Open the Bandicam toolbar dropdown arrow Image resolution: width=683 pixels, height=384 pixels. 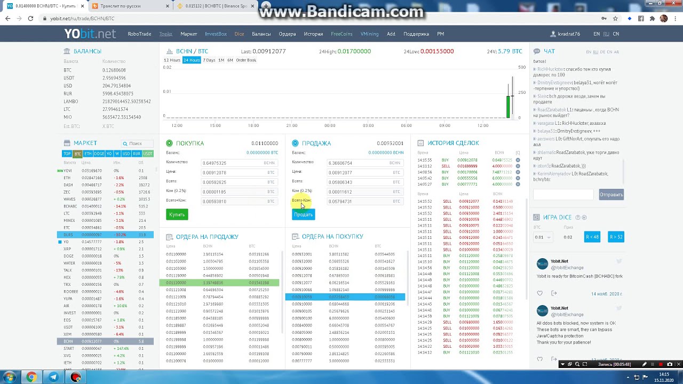[562, 364]
